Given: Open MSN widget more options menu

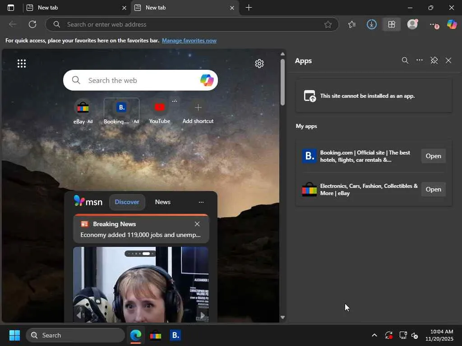Looking at the screenshot, I should tap(201, 202).
